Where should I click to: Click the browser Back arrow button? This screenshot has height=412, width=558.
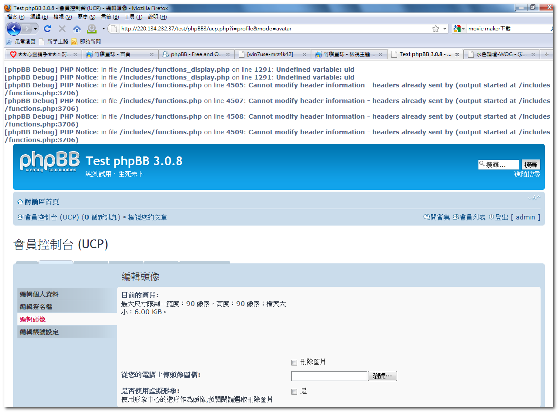[13, 29]
